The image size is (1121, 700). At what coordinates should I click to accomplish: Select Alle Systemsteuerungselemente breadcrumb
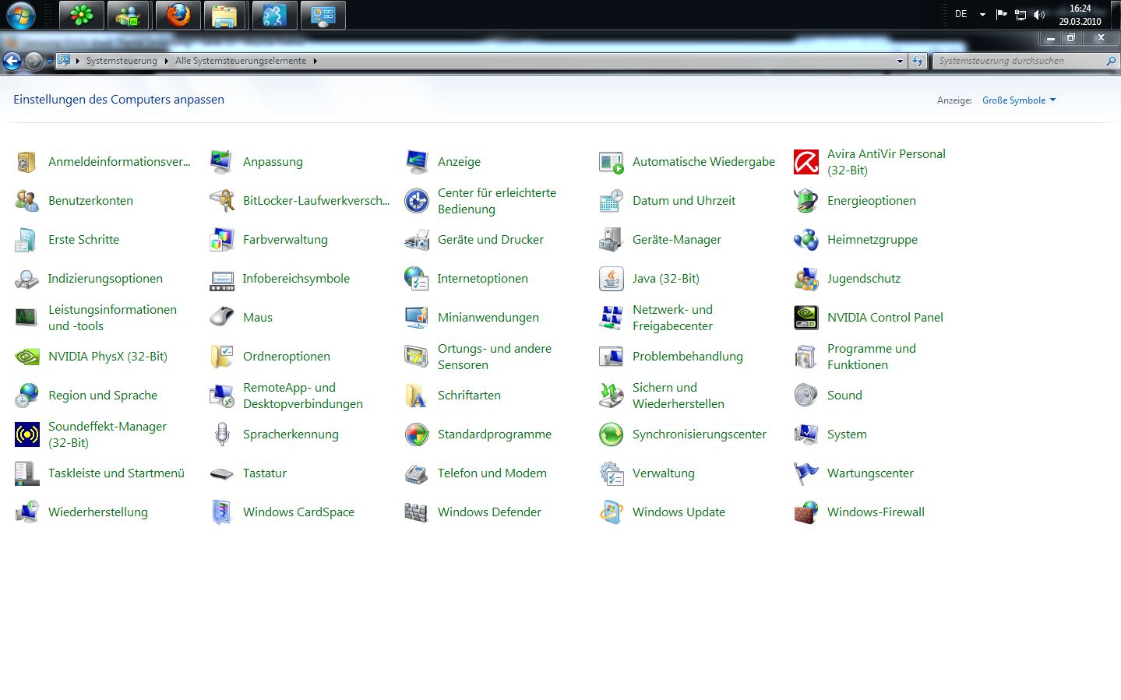click(241, 61)
